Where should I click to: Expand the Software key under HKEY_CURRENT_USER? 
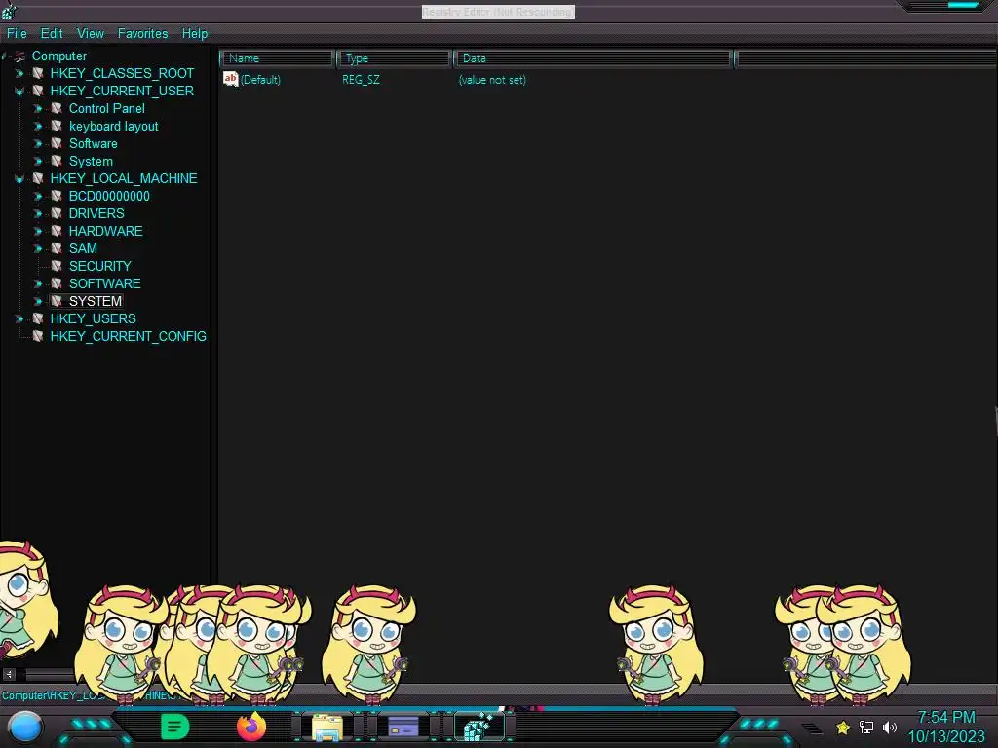[38, 144]
